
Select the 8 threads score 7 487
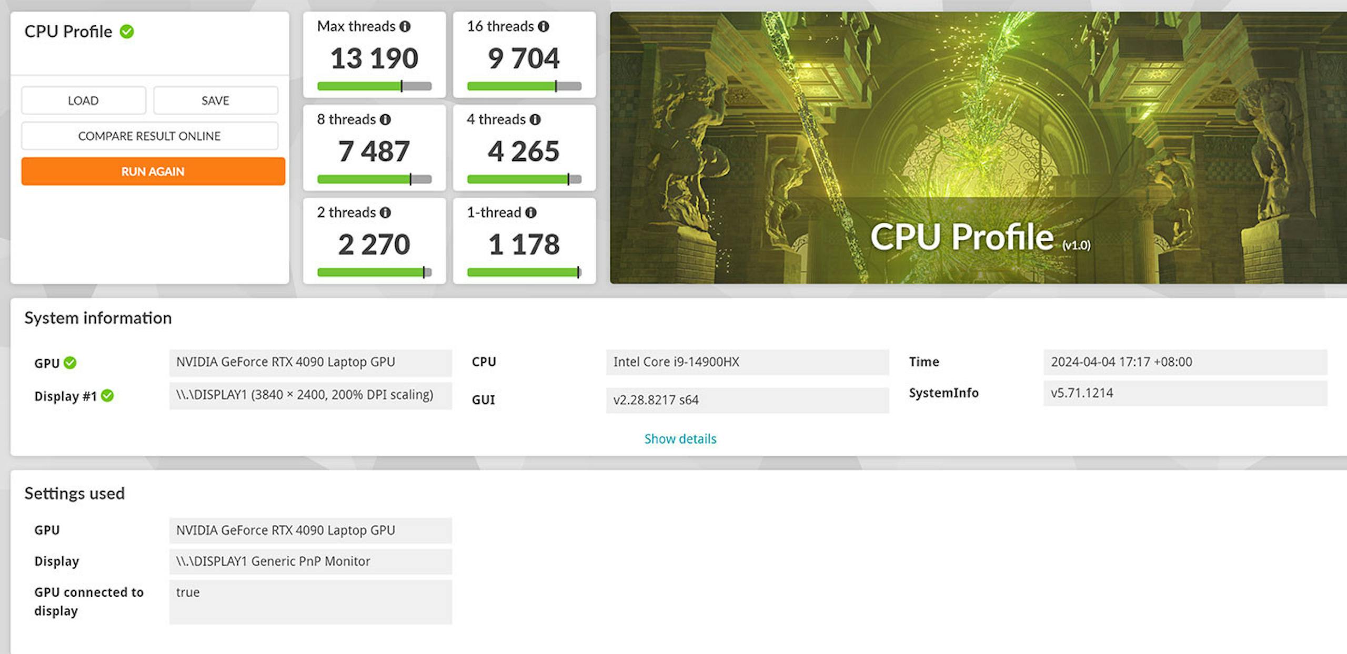pyautogui.click(x=374, y=151)
